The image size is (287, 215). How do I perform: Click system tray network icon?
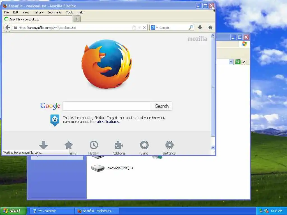point(261,211)
